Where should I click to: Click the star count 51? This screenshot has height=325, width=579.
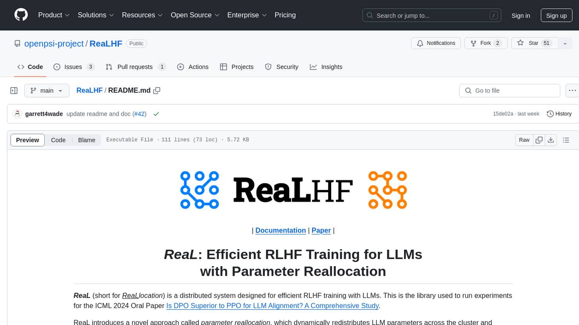point(547,43)
